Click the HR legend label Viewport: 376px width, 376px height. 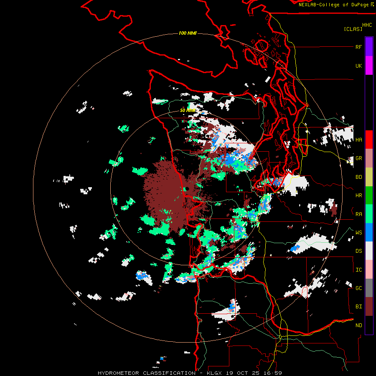coord(358,196)
